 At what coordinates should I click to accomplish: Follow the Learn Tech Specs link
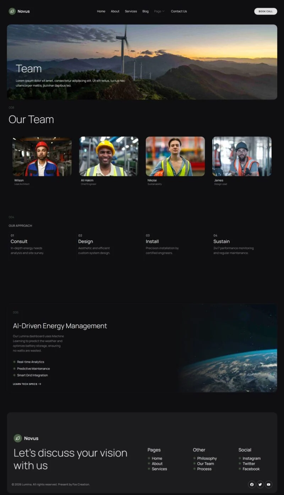point(27,384)
